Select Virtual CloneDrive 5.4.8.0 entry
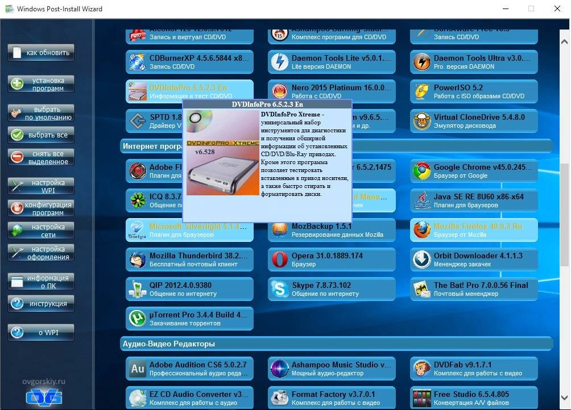 click(x=474, y=121)
